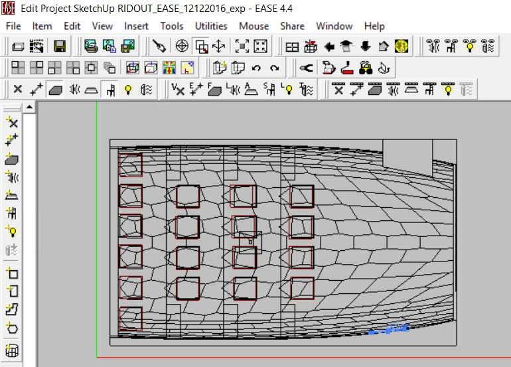The height and width of the screenshot is (367, 511).
Task: Click the floppy disk Save project icon
Action: (x=59, y=46)
